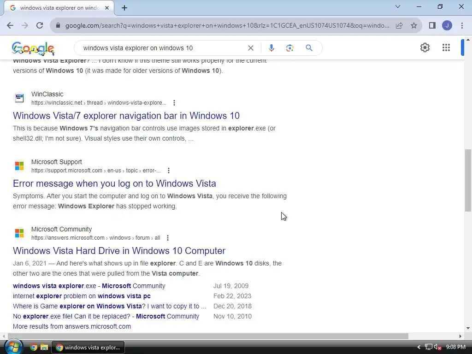Reload the current page
Screen dimensions: 472x354
40,26
